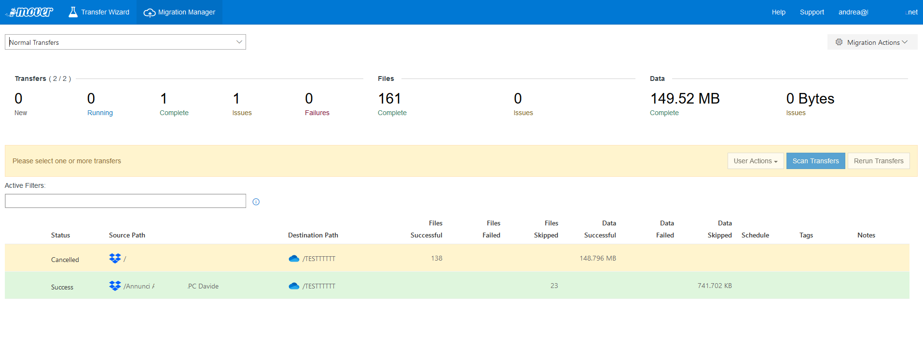Filter by Running transfers count
Screen dimensions: 923x354
pos(100,104)
